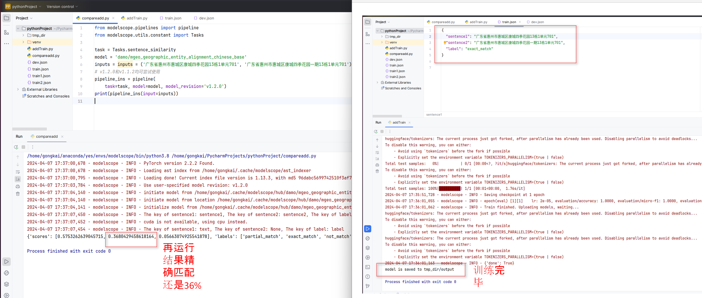Open Problems tool window in right window sidebar
702x298 pixels.
[x=368, y=277]
